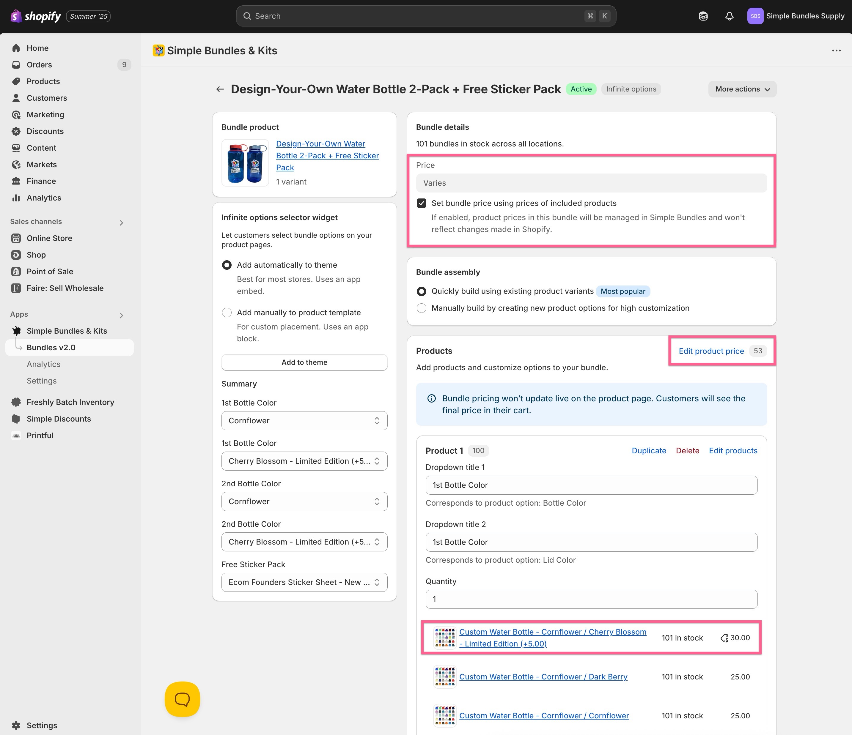Click the Quantity field
Viewport: 852px width, 735px height.
click(x=591, y=600)
